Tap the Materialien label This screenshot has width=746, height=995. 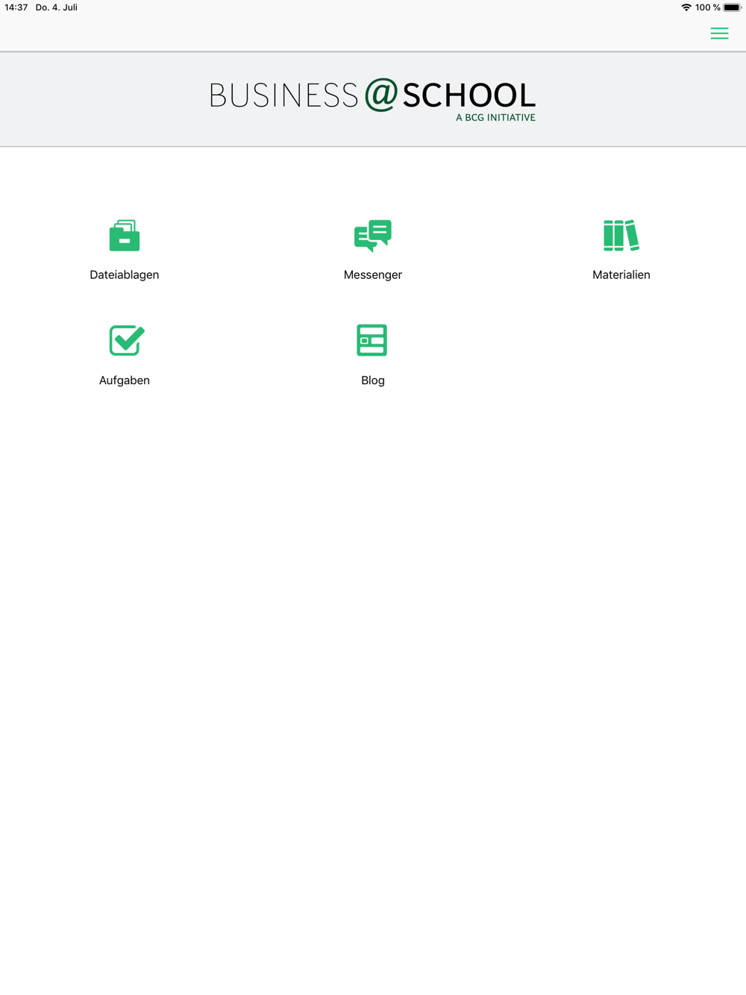point(621,274)
